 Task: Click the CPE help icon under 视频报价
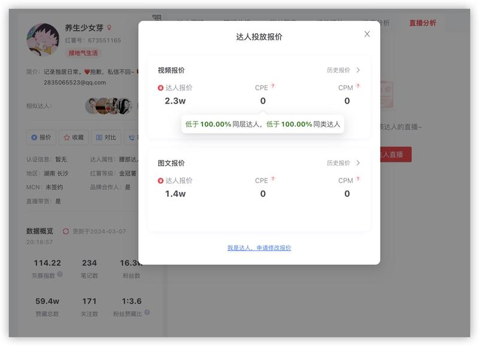point(273,86)
